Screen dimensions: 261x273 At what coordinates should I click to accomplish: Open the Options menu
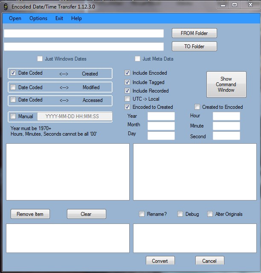pyautogui.click(x=38, y=18)
